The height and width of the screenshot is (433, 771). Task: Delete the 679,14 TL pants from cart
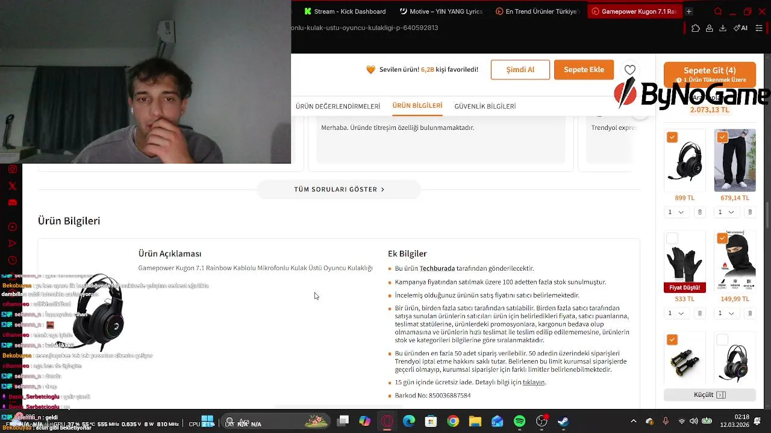pyautogui.click(x=750, y=212)
